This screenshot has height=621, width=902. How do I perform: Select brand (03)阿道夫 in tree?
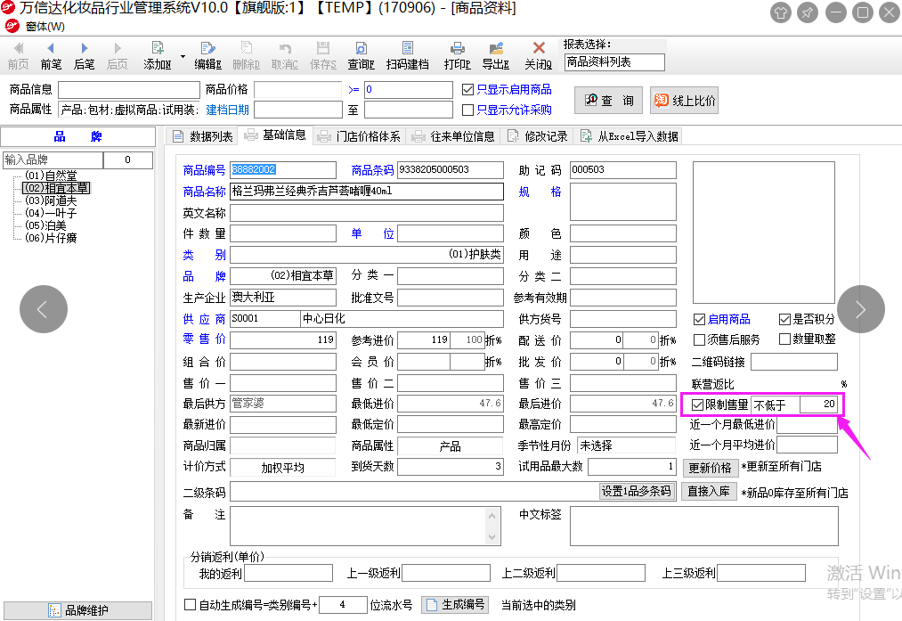pyautogui.click(x=51, y=200)
